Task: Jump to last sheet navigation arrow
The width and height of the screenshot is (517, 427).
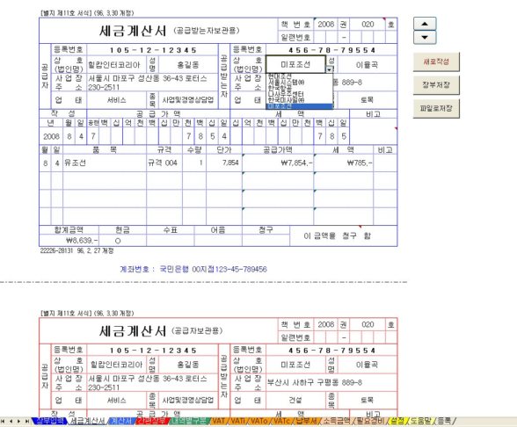Action: (27, 421)
